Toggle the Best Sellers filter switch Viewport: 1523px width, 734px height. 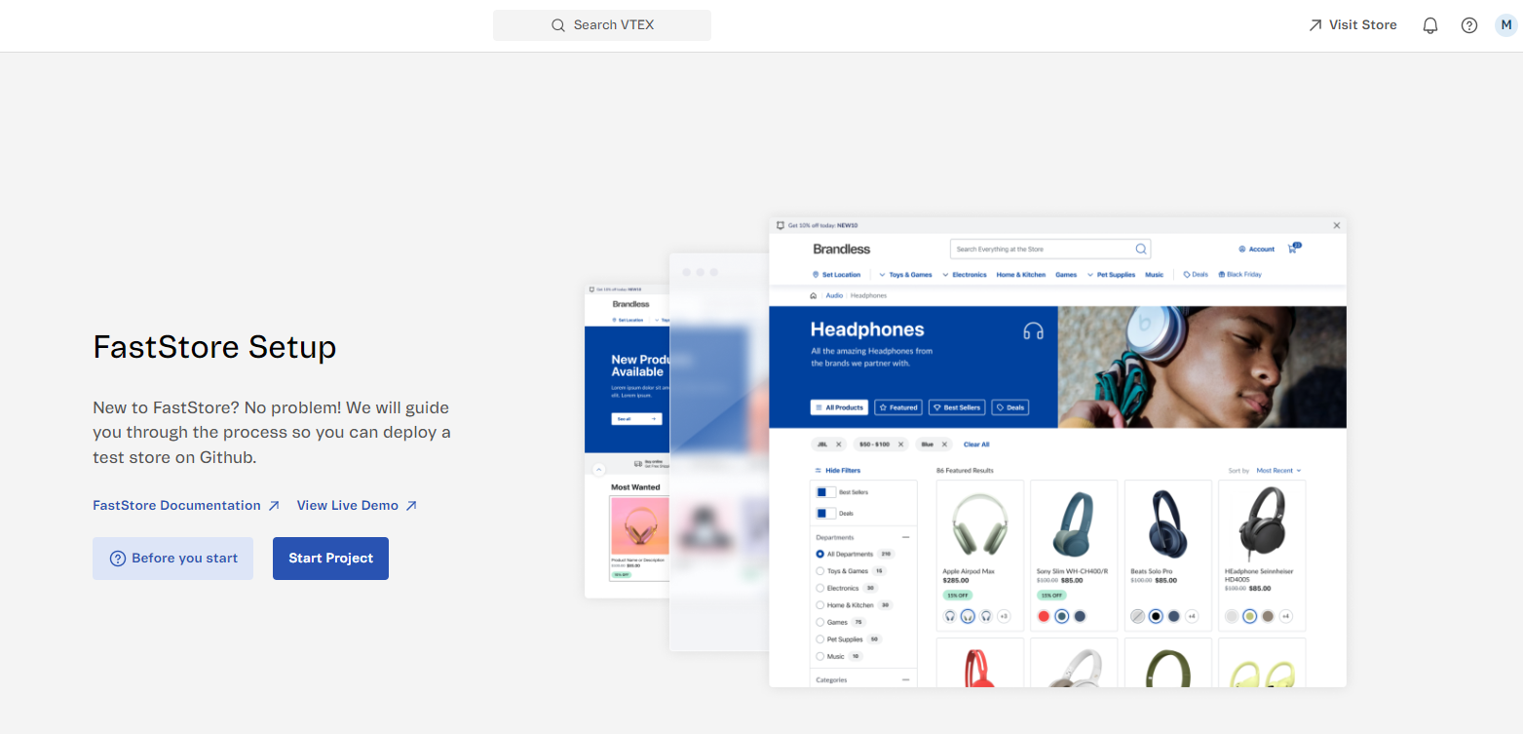point(825,493)
